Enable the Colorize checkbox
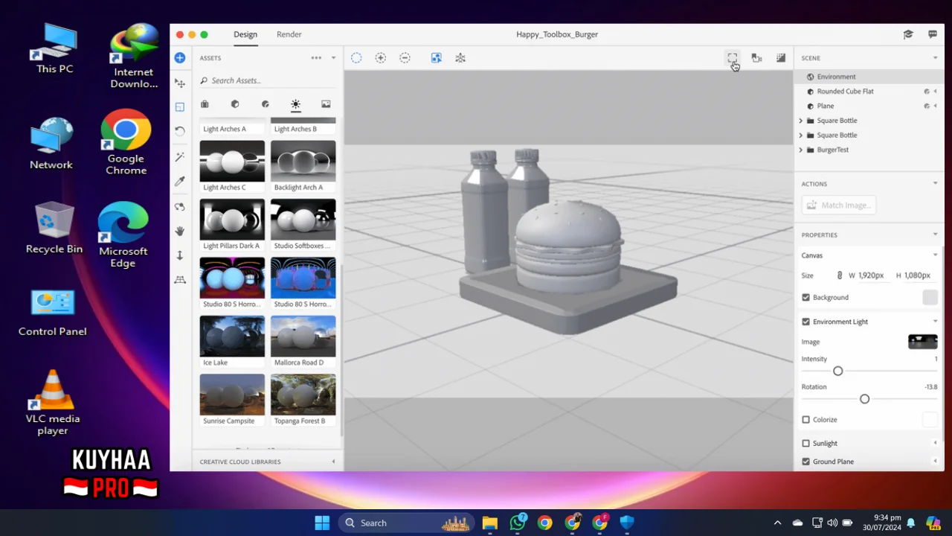 click(805, 420)
